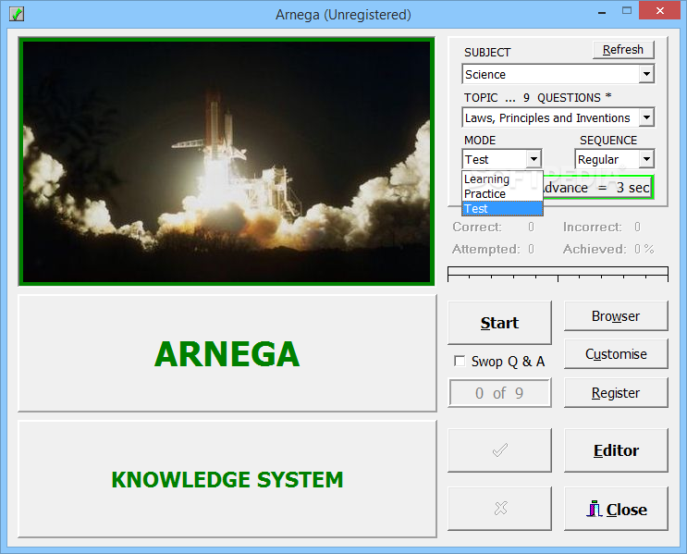Click the Refresh button
The image size is (687, 554).
point(623,50)
